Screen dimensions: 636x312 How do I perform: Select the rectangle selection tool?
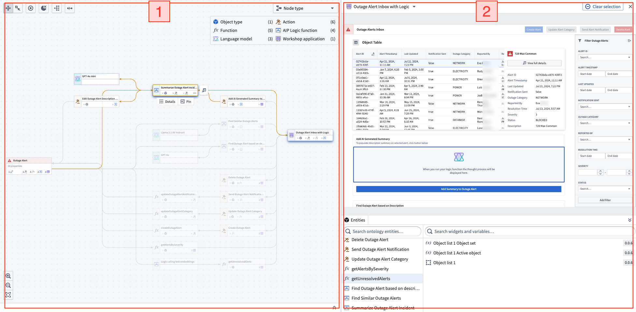coord(18,8)
